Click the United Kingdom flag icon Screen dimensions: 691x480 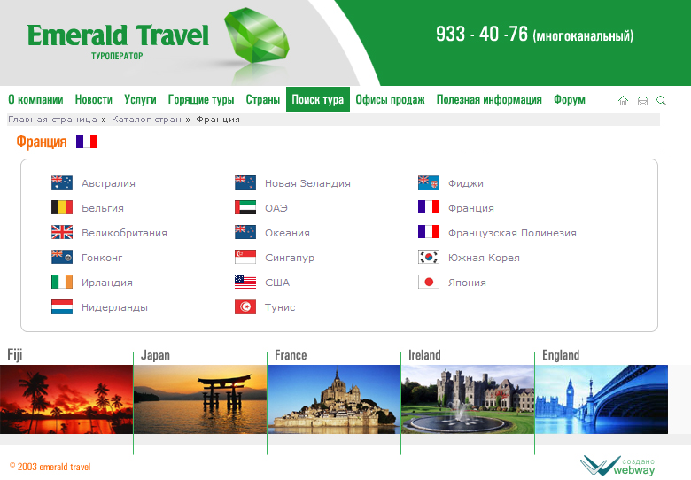[62, 232]
